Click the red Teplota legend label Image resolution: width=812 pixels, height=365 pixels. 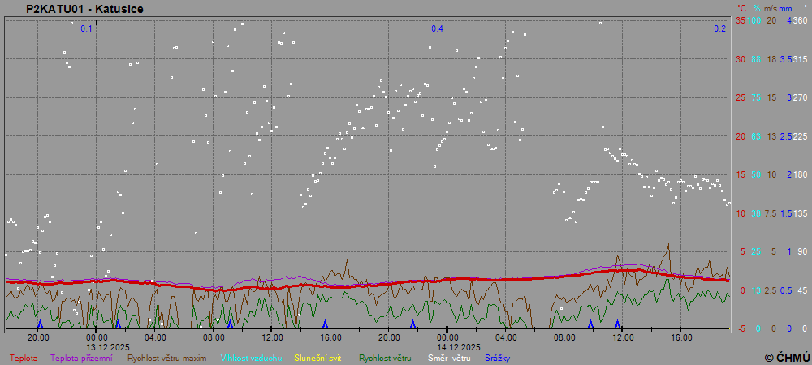coord(23,358)
